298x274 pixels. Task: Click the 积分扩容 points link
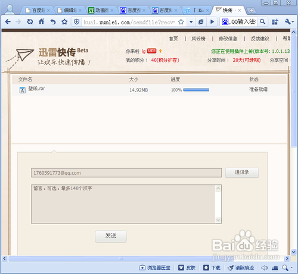point(165,60)
